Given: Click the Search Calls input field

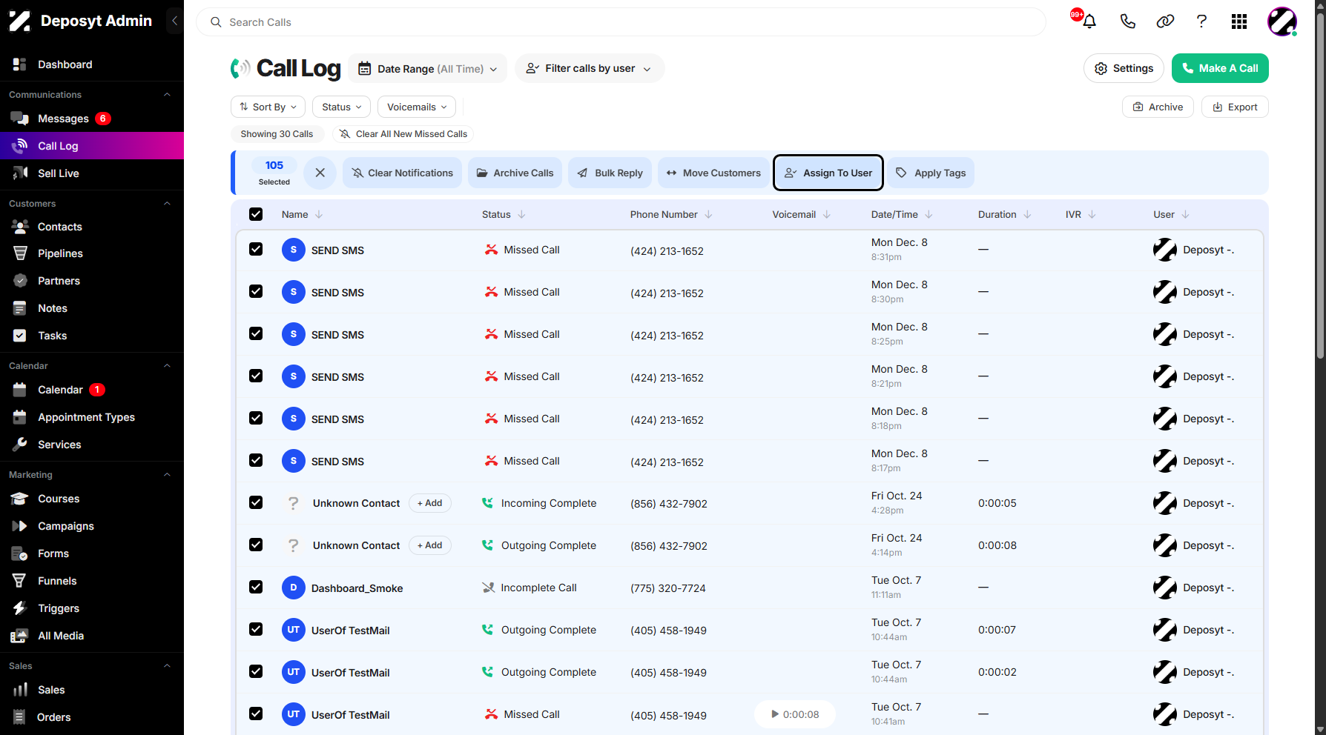Looking at the screenshot, I should [621, 22].
